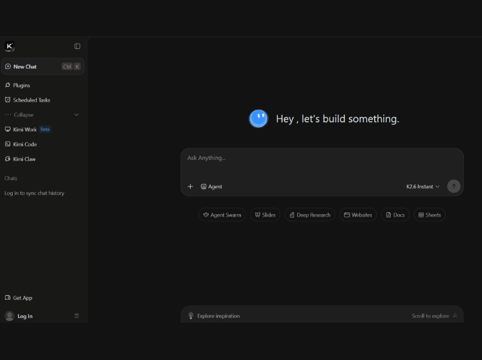Click 'Log in to sync chat history'

[x=34, y=193]
